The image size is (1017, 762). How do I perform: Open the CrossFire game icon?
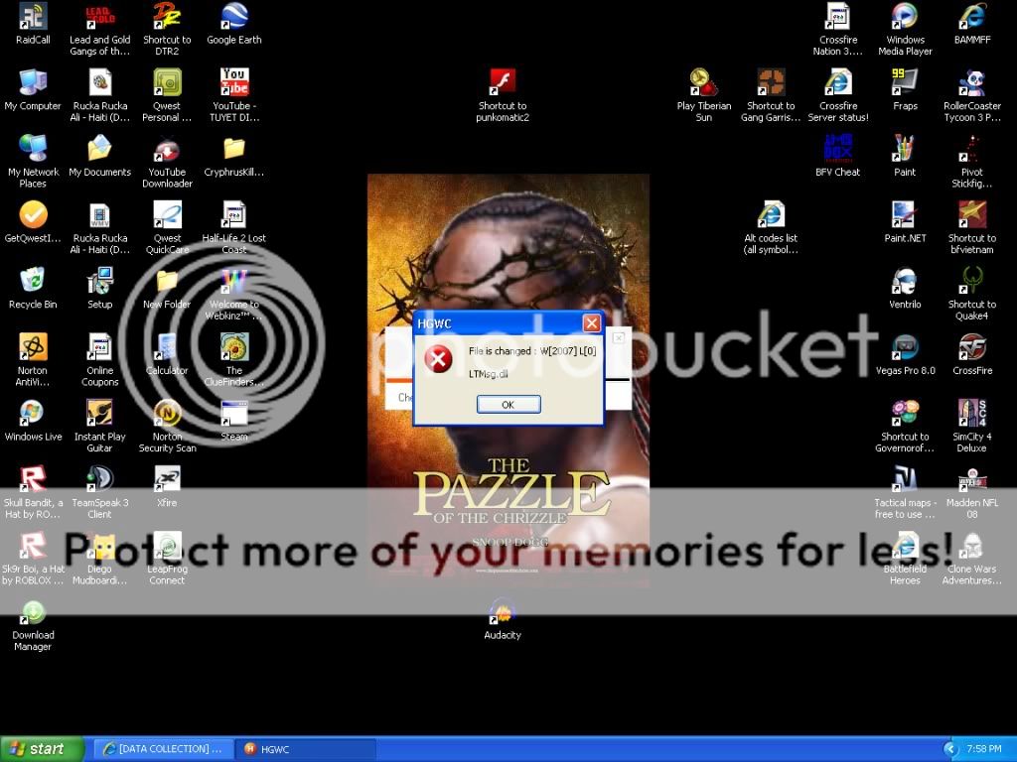click(971, 348)
